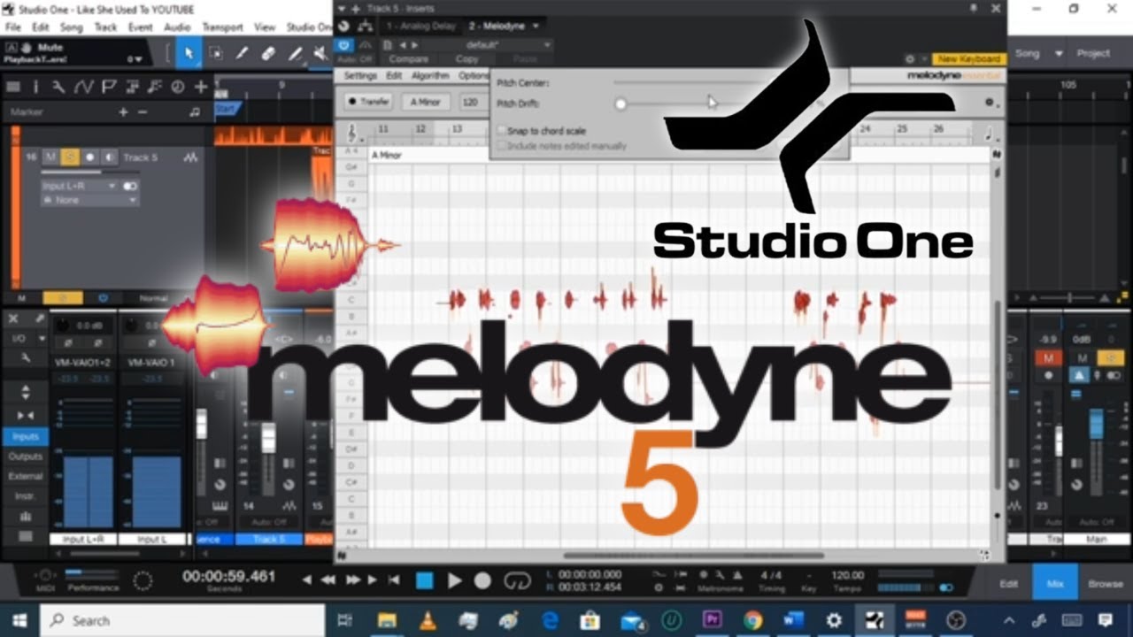The image size is (1133, 637).
Task: Open File Explorer from the taskbar
Action: tap(387, 619)
